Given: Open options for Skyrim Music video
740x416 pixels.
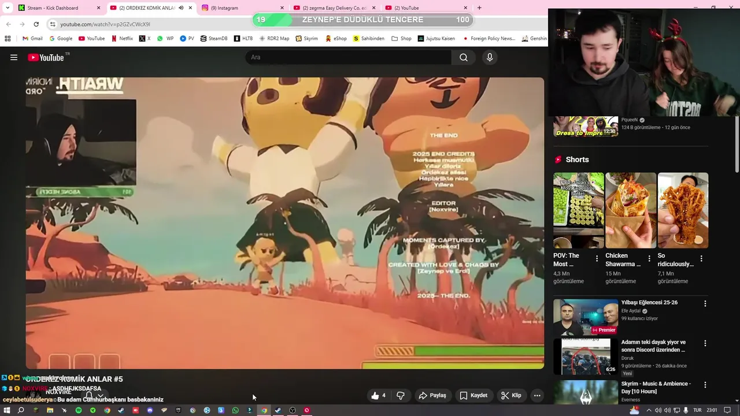Looking at the screenshot, I should [705, 385].
